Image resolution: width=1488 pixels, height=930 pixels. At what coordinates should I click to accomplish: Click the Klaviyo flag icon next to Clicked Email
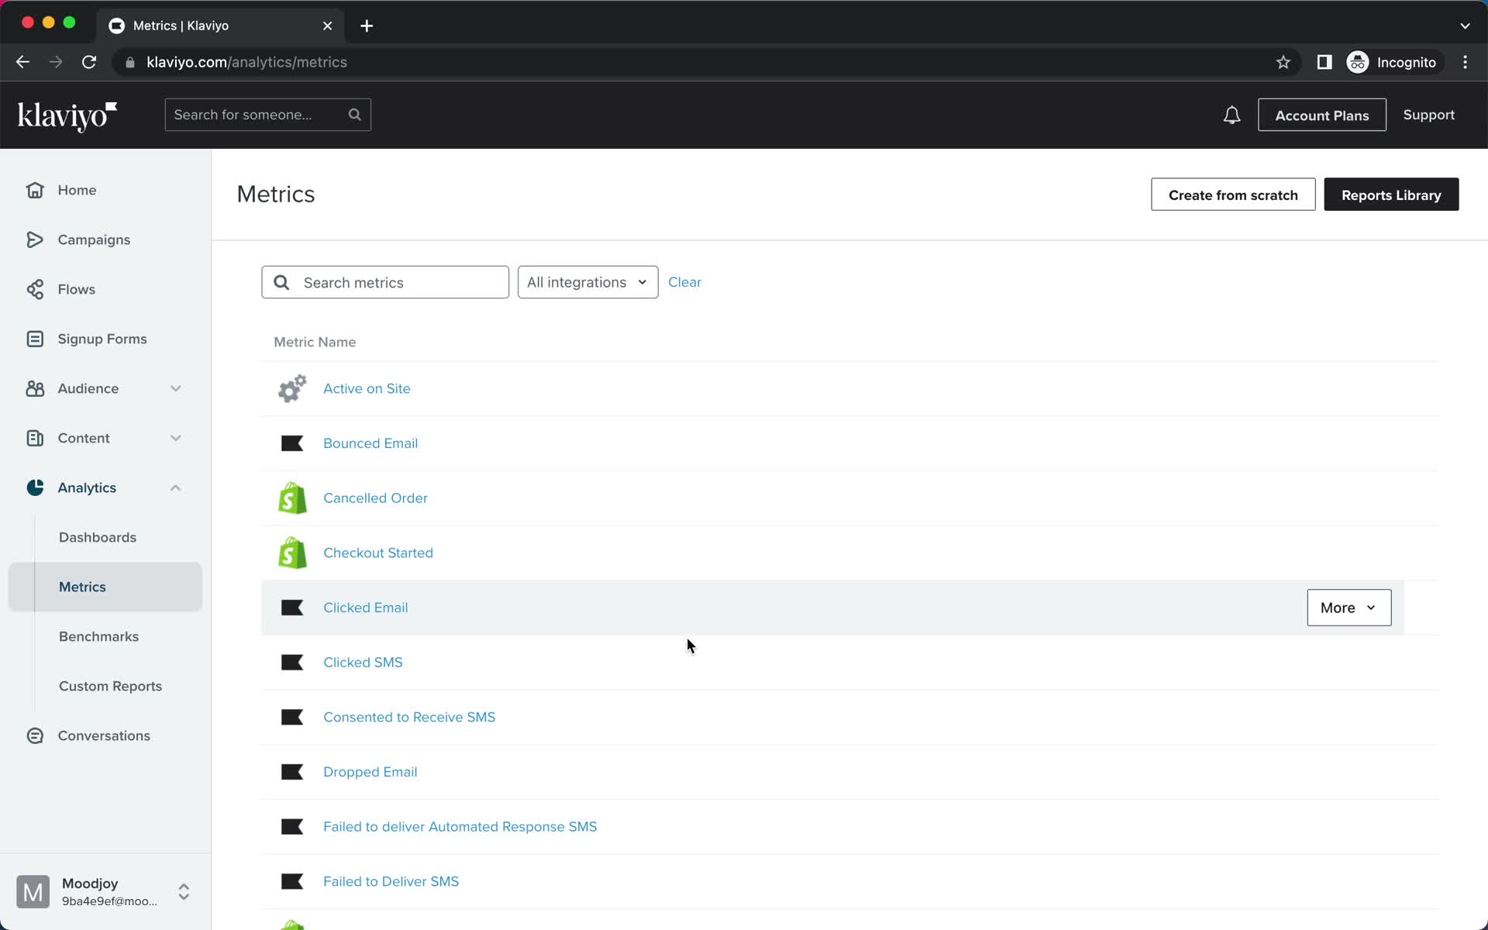click(x=292, y=608)
